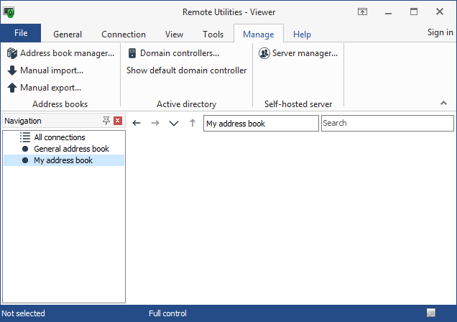Image resolution: width=457 pixels, height=322 pixels.
Task: Click the Manual export icon
Action: tap(12, 88)
